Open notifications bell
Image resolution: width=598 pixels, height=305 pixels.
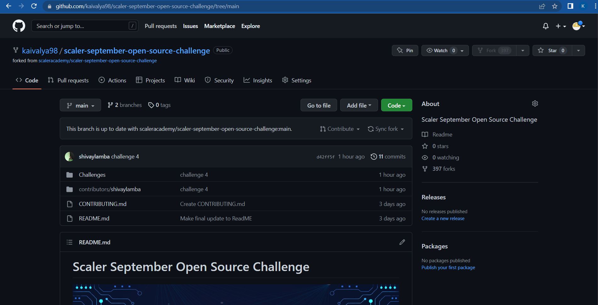coord(546,26)
